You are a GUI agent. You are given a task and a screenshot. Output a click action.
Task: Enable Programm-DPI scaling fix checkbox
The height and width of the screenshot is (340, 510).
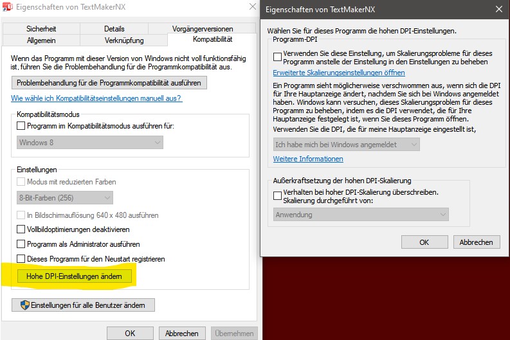coord(277,57)
